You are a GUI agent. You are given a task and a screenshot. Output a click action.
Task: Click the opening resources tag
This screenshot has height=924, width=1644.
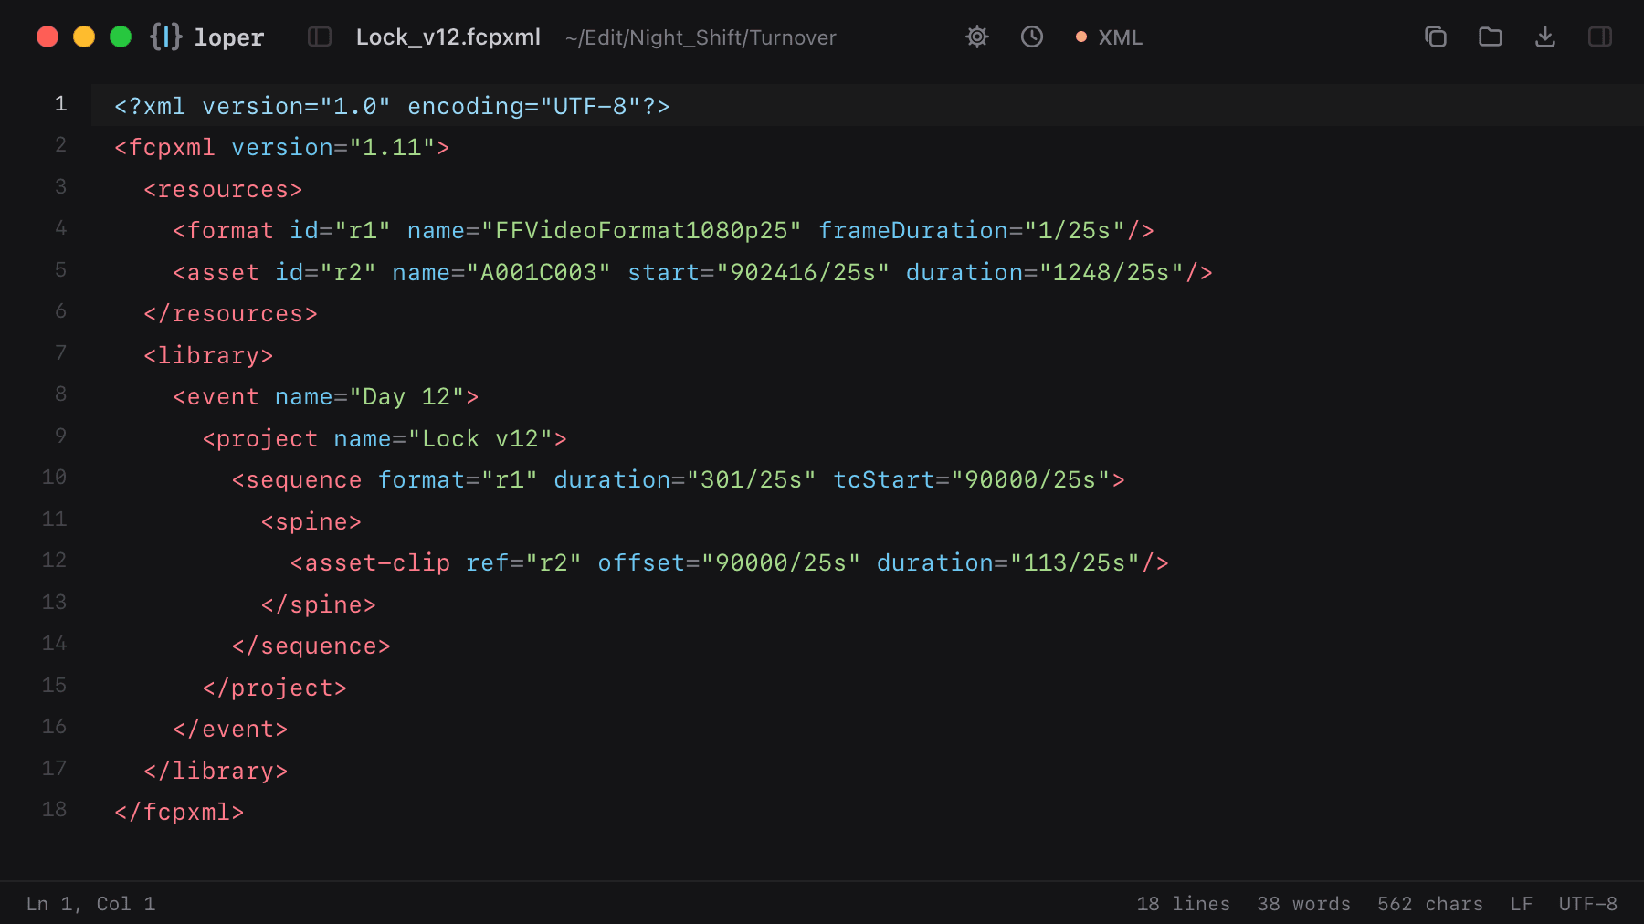pyautogui.click(x=223, y=190)
